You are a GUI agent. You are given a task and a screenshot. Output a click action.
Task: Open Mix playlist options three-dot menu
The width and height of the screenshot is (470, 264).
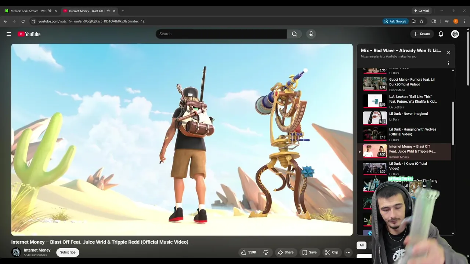click(448, 63)
